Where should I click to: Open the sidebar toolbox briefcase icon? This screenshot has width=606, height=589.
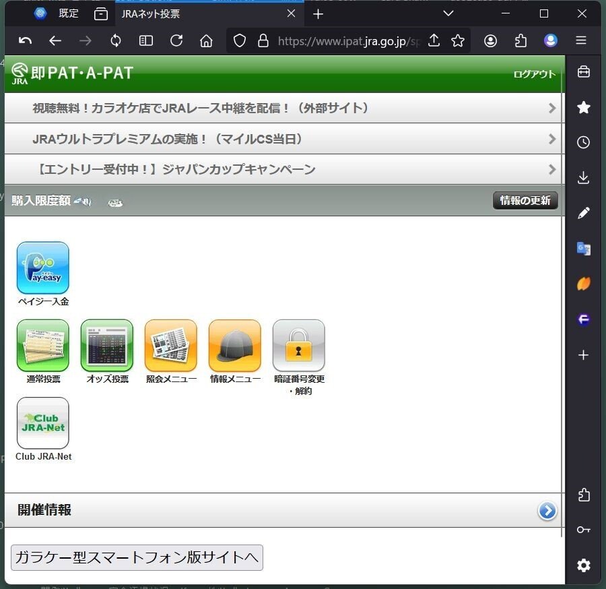click(584, 72)
